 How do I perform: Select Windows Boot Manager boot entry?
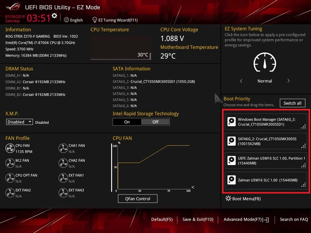point(266,122)
